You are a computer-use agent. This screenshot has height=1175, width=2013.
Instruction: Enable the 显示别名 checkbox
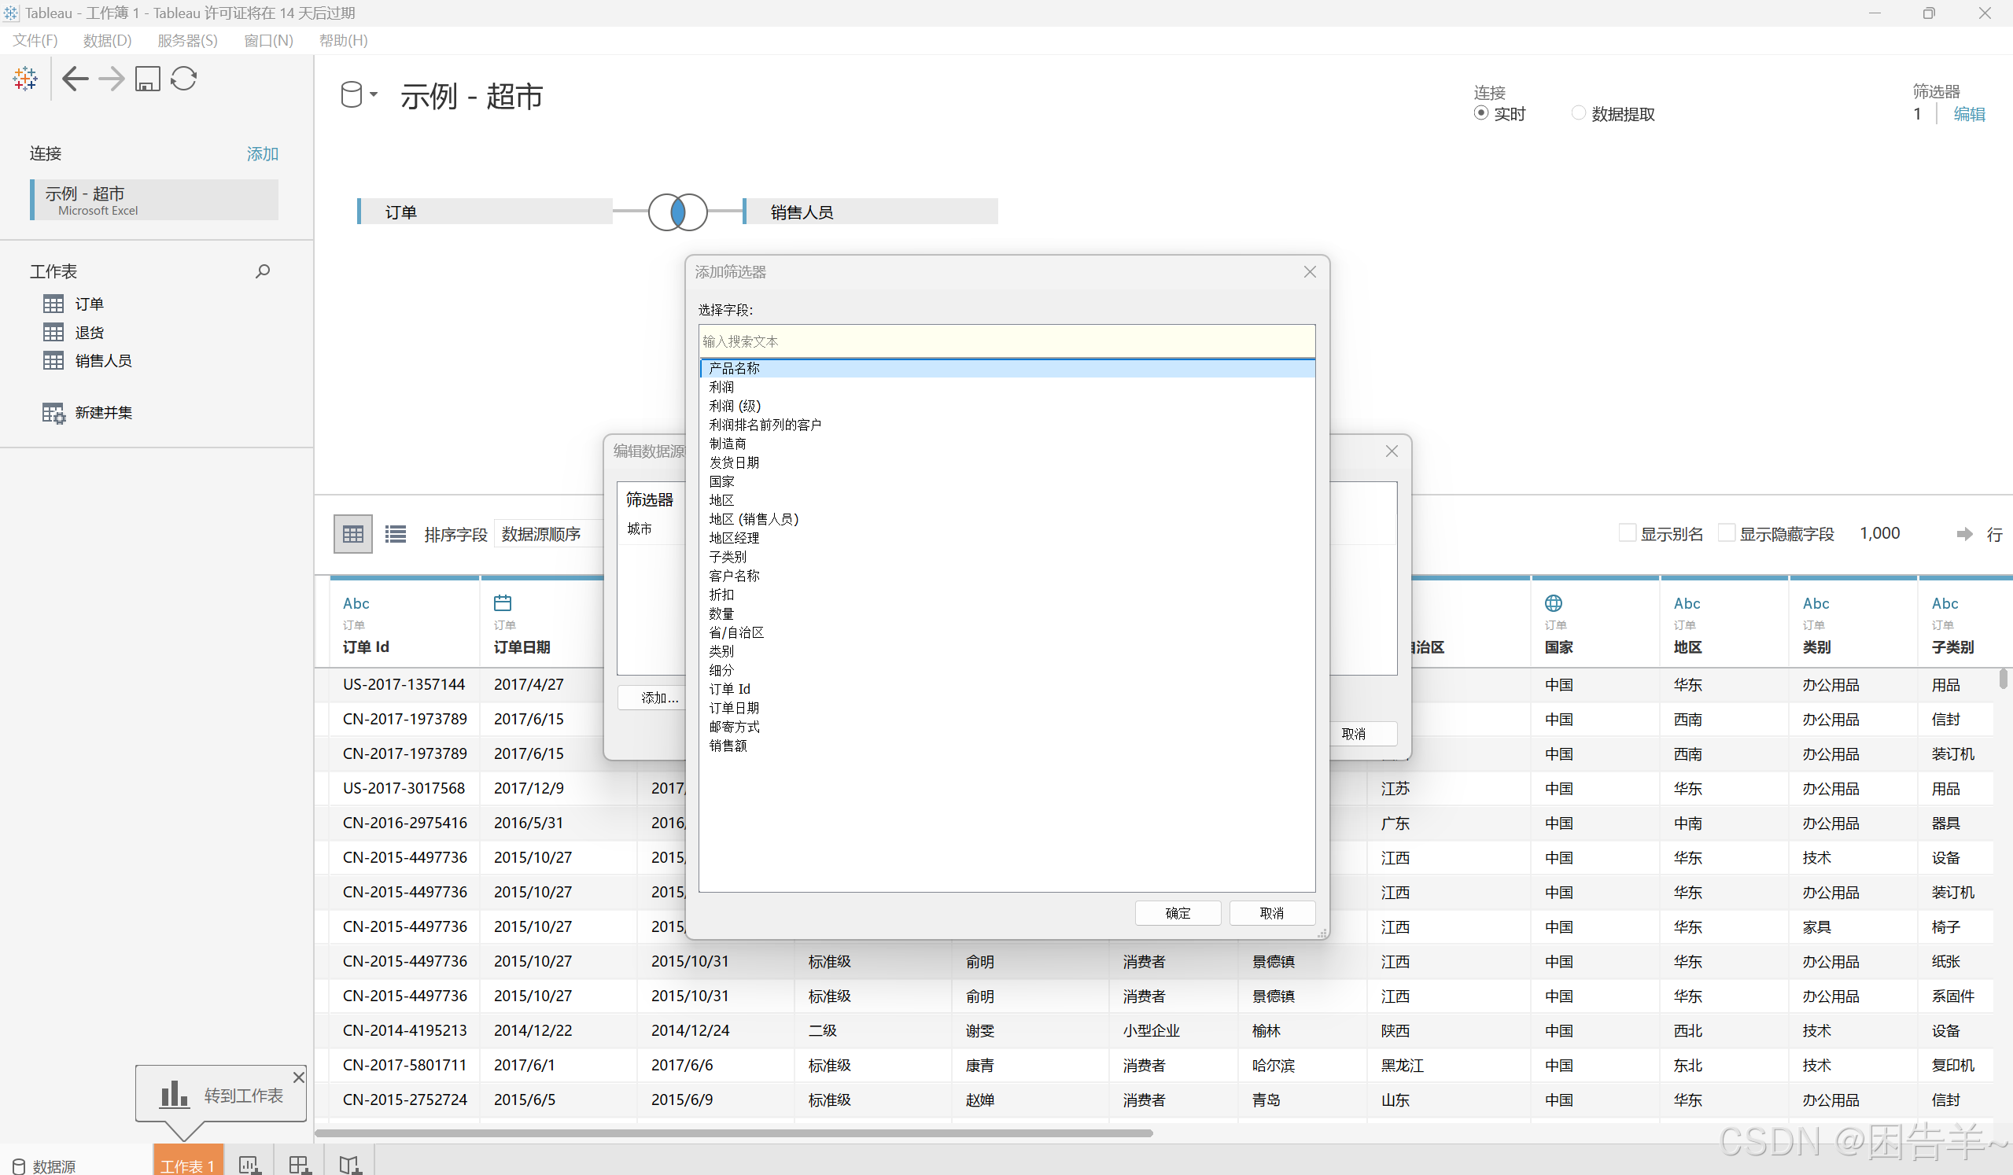[1628, 532]
